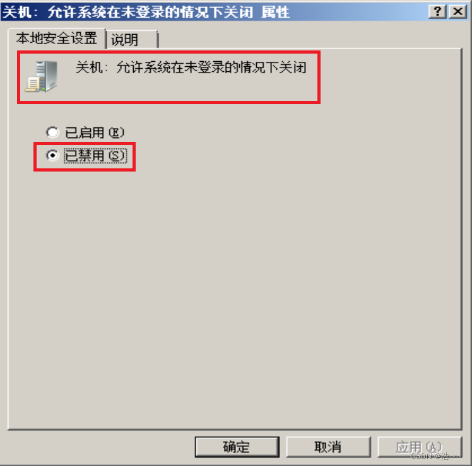
Task: Click the dialog title bar text
Action: click(146, 13)
